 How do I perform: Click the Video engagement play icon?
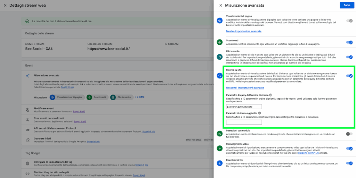[220, 149]
